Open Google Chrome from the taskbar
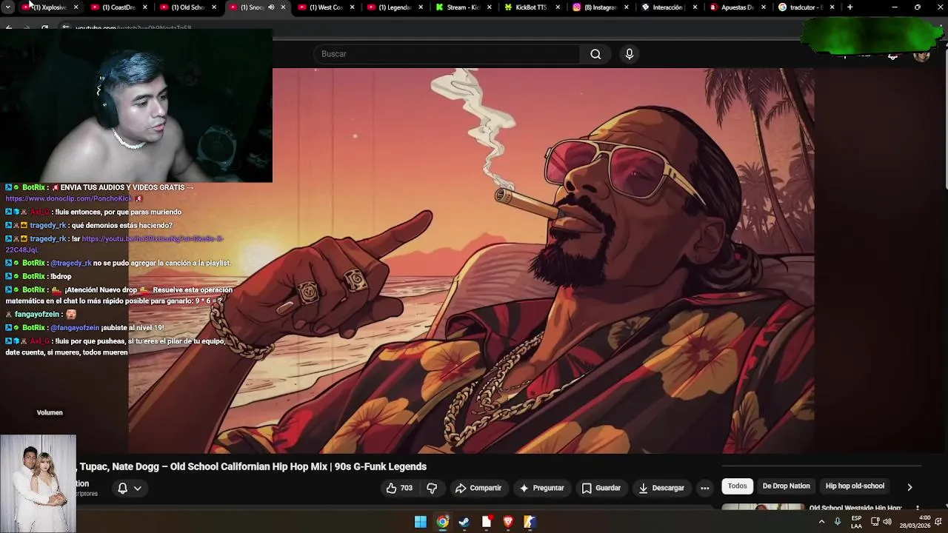This screenshot has width=948, height=533. tap(442, 522)
